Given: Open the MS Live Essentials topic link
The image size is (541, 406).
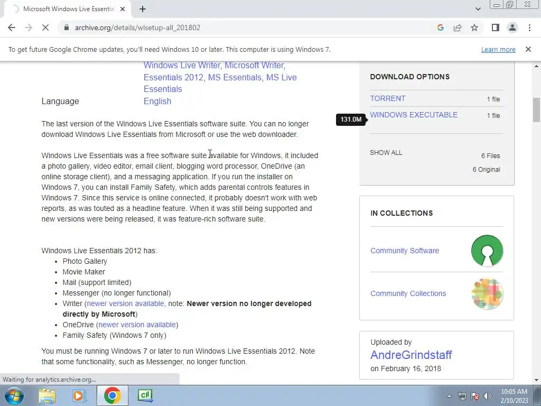Looking at the screenshot, I should [220, 83].
